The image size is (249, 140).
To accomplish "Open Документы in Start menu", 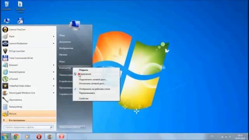I will [65, 42].
